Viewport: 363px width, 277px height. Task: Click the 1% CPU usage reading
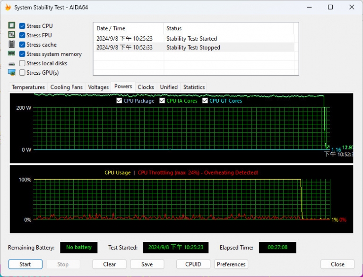click(x=335, y=219)
